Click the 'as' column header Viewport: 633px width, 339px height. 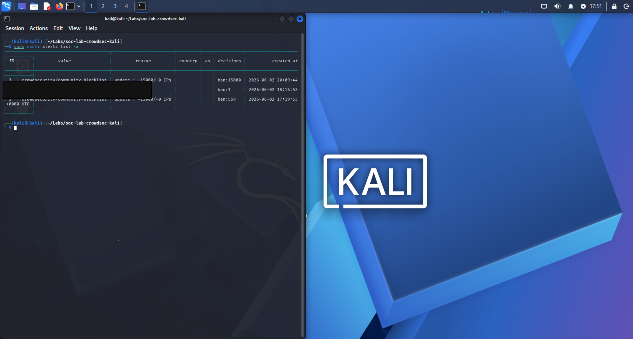[207, 61]
